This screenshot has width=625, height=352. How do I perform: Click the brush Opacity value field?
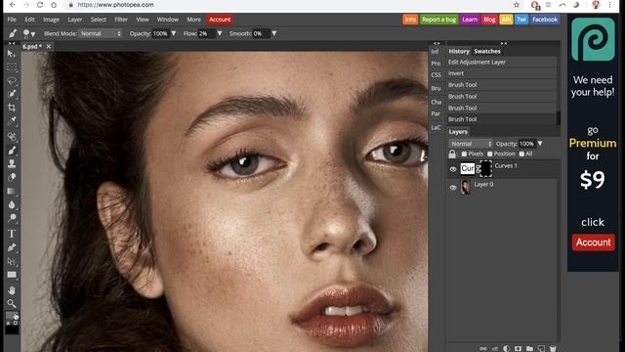click(160, 34)
